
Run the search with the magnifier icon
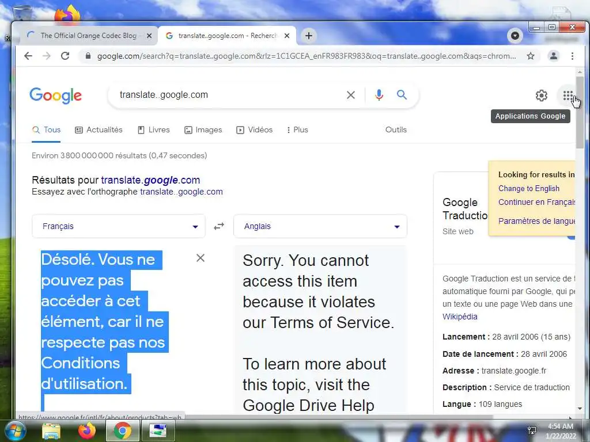[x=402, y=95]
